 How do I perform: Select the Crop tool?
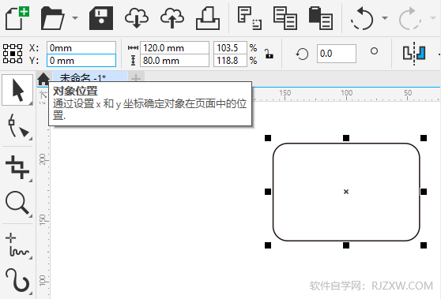[x=17, y=167]
